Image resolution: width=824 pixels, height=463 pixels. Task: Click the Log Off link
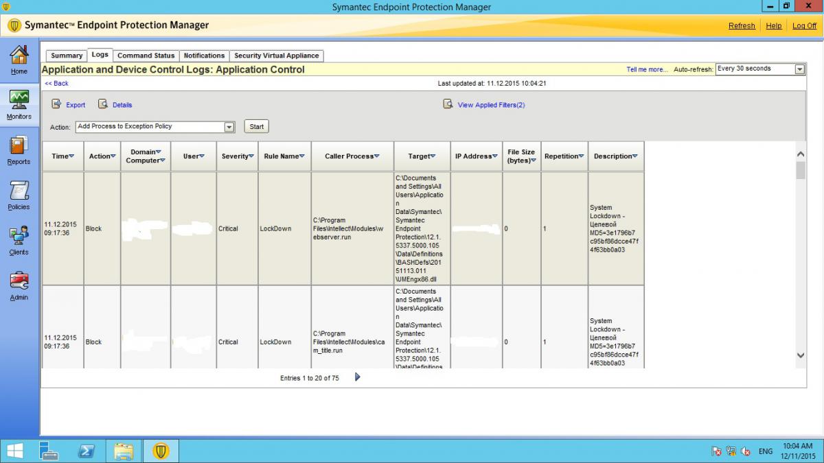(x=805, y=25)
